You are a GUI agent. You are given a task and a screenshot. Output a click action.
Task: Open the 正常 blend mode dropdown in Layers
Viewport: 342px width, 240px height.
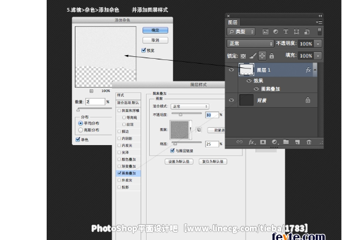[x=250, y=43]
